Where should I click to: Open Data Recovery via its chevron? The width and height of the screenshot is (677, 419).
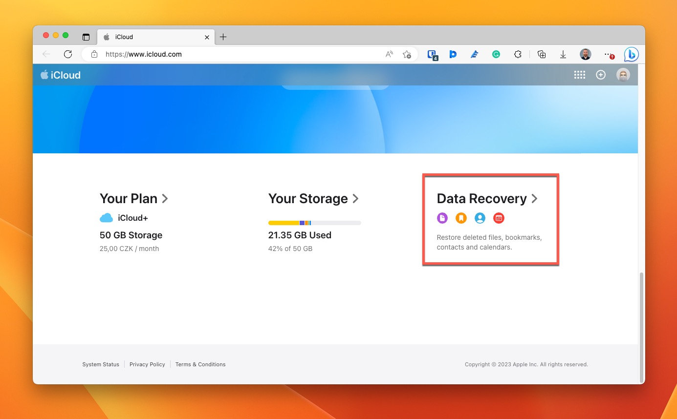[535, 199]
